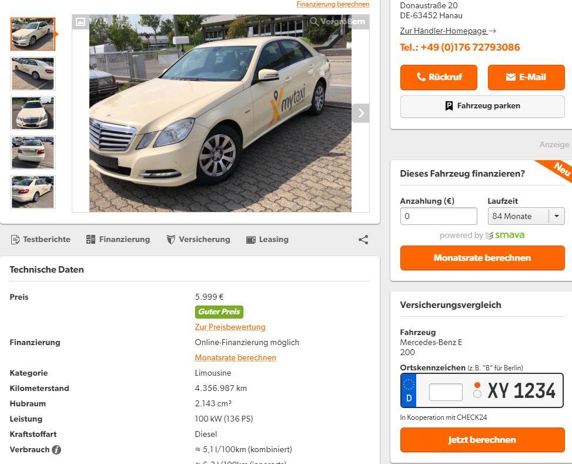Show the next car photo with arrow

tap(360, 113)
